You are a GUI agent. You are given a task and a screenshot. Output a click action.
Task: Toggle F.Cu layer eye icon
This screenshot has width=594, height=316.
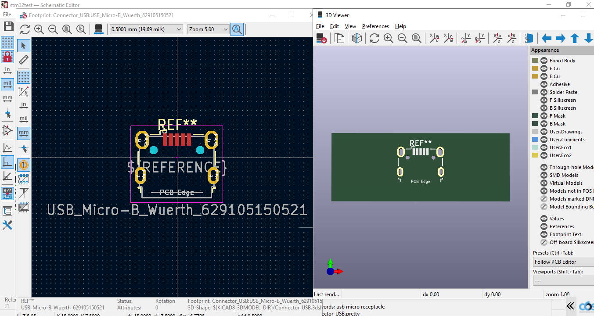pos(544,68)
